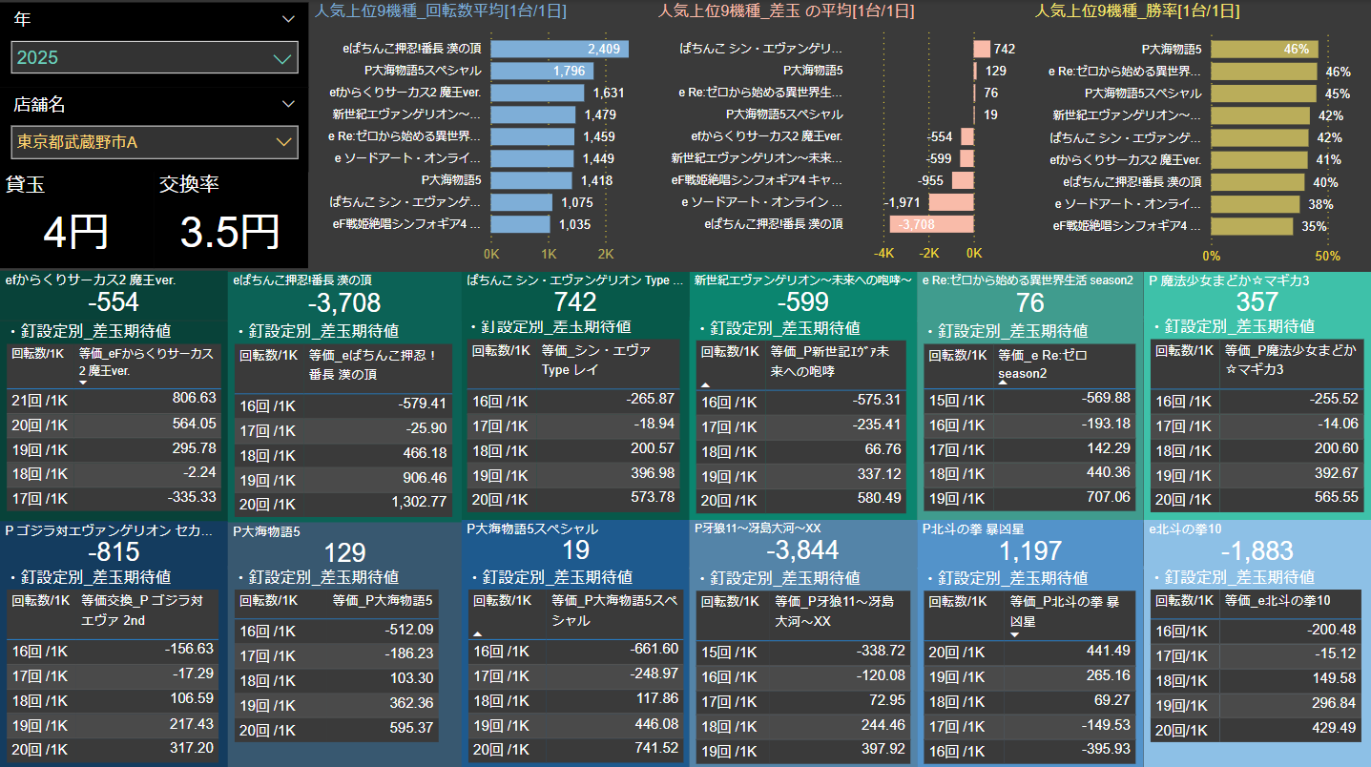The height and width of the screenshot is (767, 1371).
Task: Click sort arrow in 新世紀エヴァンゲリオン table 回転数/1K header
Action: click(x=706, y=383)
